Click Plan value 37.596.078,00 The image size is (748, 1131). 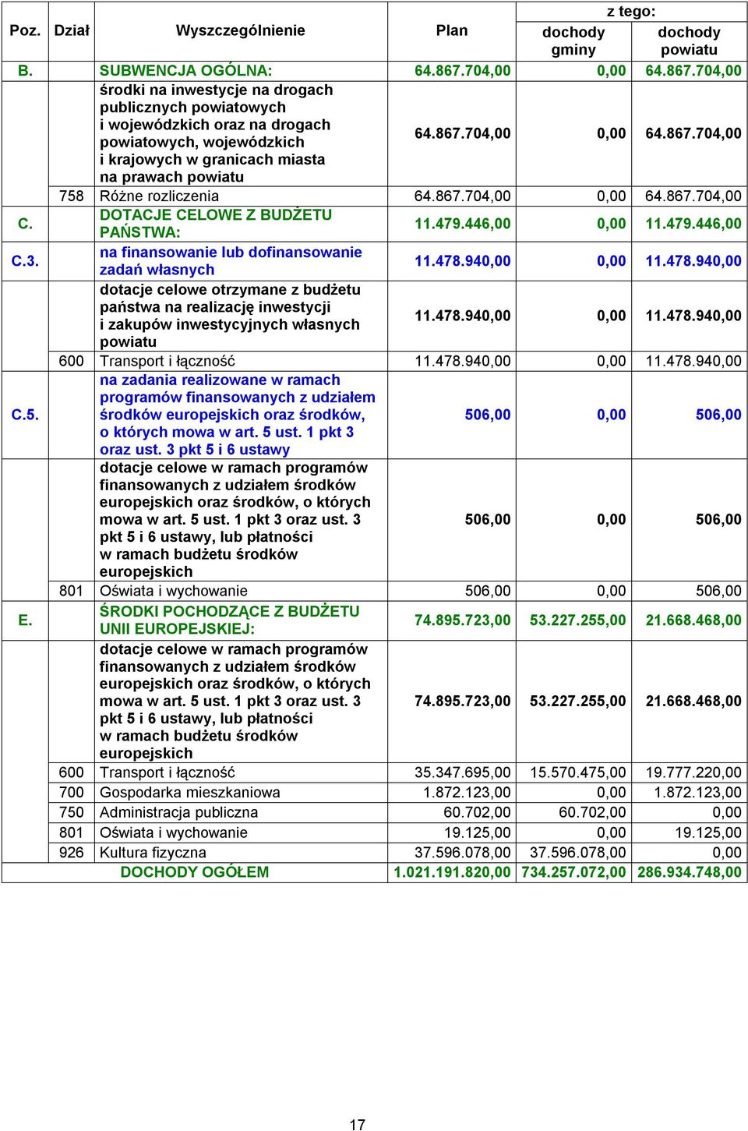point(463,854)
